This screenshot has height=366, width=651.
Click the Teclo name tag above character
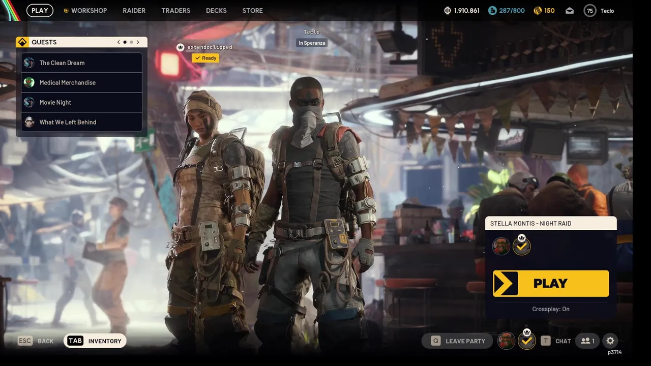[311, 32]
